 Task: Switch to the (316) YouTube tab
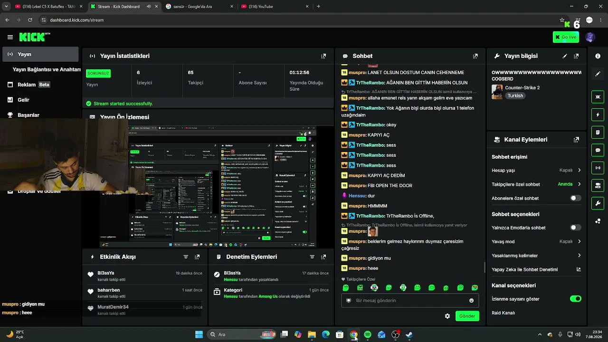pos(275,7)
